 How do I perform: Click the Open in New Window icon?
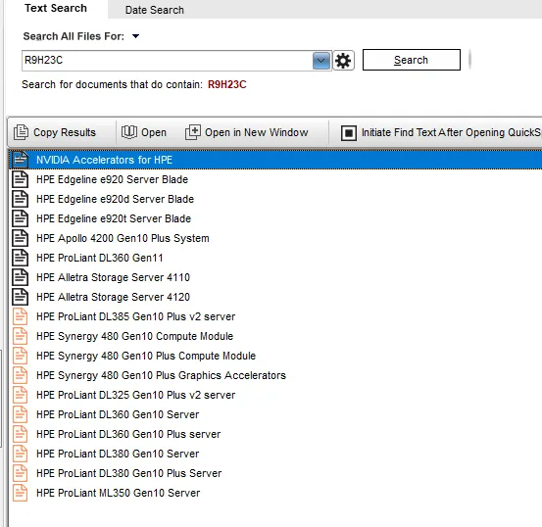click(x=192, y=132)
